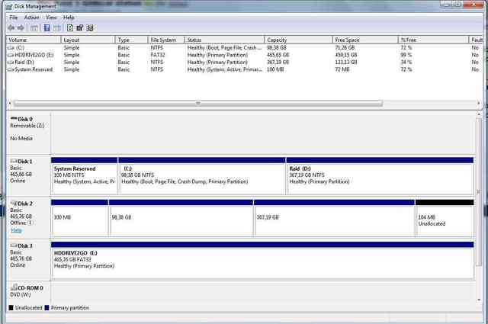Click the 34 % free cell for Raid
Image resolution: width=488 pixels, height=324 pixels.
point(406,63)
